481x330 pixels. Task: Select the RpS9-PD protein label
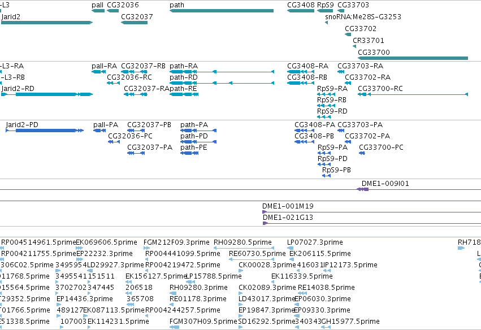point(332,159)
